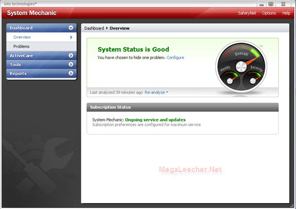Click the Overall gauge dial

(x=241, y=67)
